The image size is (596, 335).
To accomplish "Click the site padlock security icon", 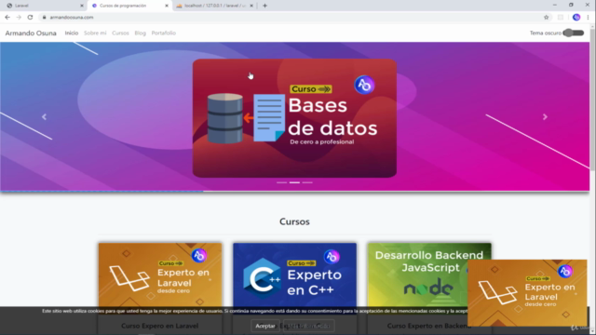I will pos(44,17).
